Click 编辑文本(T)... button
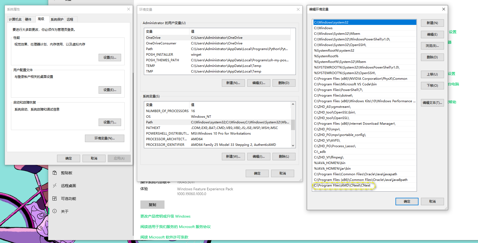Image resolution: width=478 pixels, height=243 pixels. click(432, 103)
